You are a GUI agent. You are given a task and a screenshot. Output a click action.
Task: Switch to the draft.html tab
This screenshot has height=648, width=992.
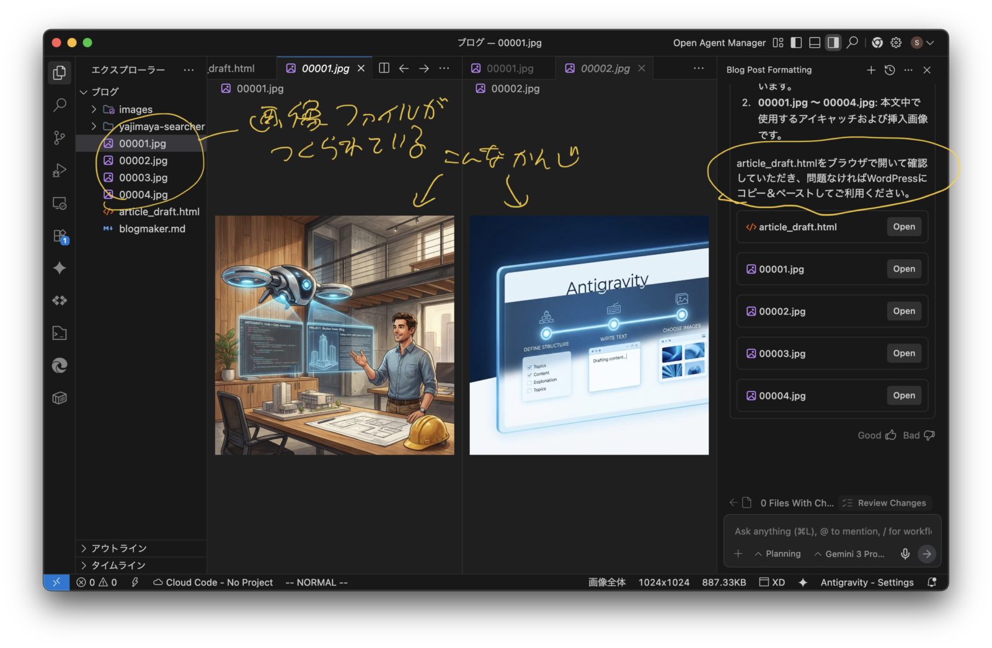click(x=231, y=68)
